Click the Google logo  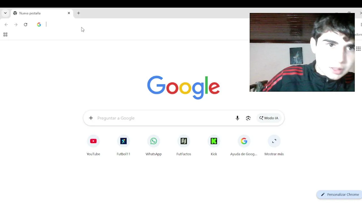(183, 87)
